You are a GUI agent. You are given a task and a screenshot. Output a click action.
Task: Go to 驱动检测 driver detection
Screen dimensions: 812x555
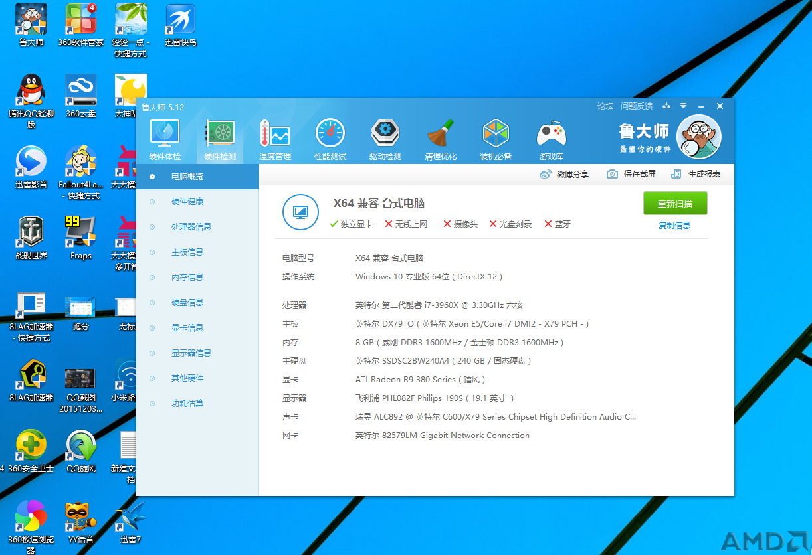pos(385,140)
